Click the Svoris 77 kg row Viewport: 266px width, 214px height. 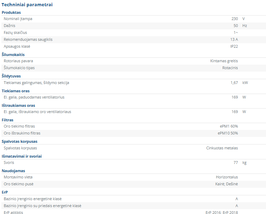[134, 162]
